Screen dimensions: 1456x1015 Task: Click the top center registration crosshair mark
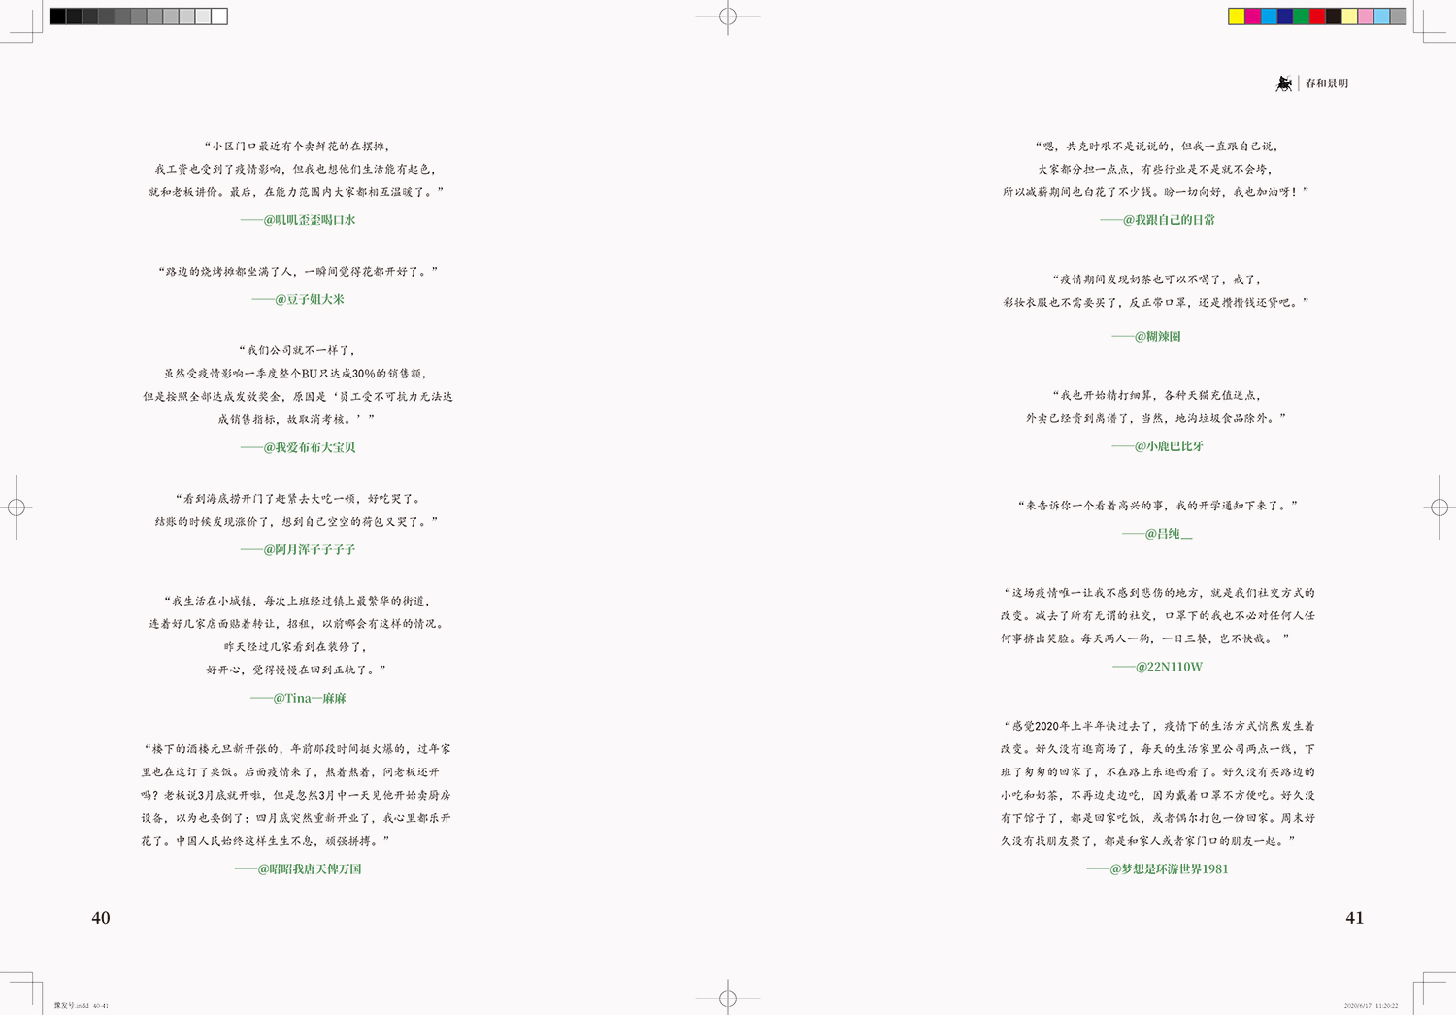pyautogui.click(x=728, y=16)
